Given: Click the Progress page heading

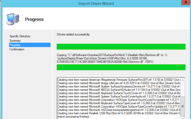Looking at the screenshot, I should (34, 19).
